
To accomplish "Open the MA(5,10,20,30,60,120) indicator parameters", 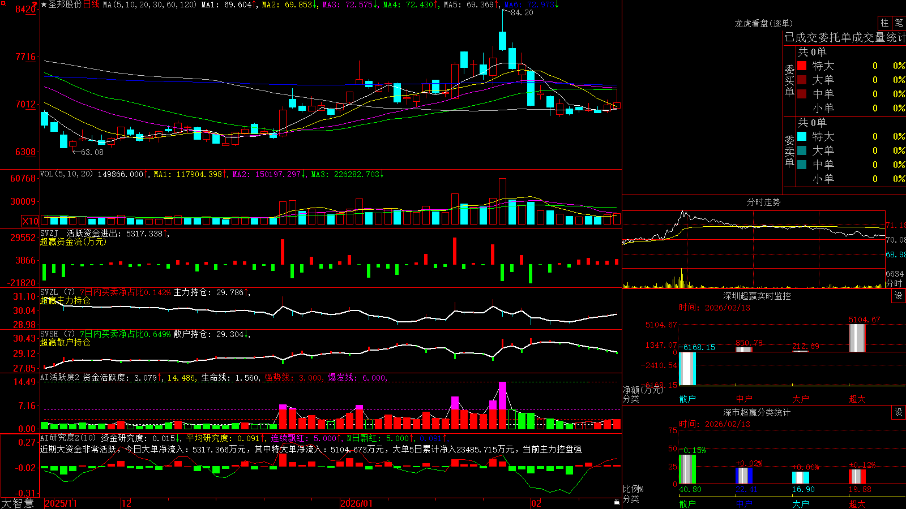I will [149, 5].
